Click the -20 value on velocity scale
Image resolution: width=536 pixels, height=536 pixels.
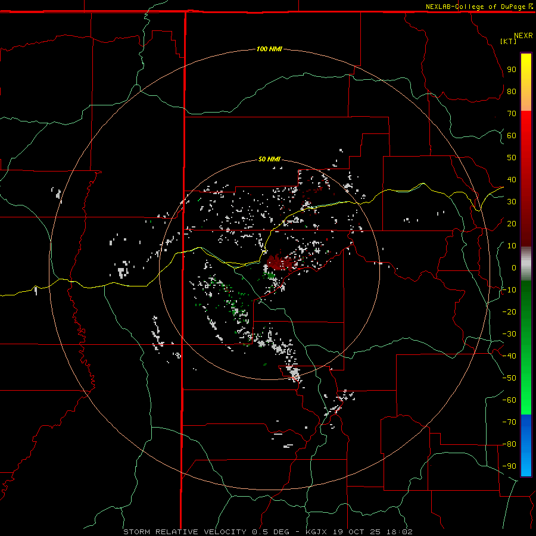click(x=509, y=311)
